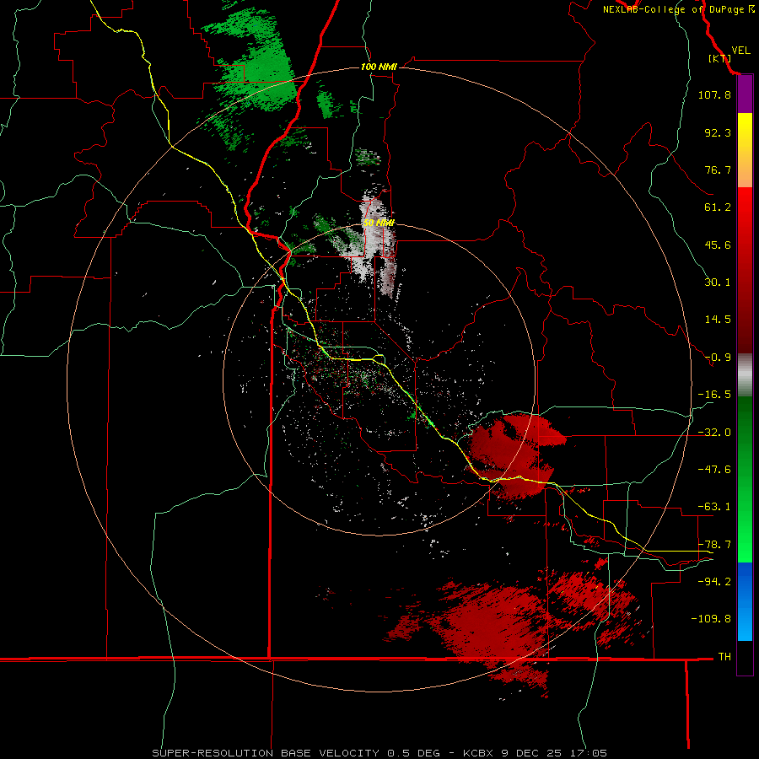
Task: Click the [KT] units label
Action: pyautogui.click(x=719, y=58)
